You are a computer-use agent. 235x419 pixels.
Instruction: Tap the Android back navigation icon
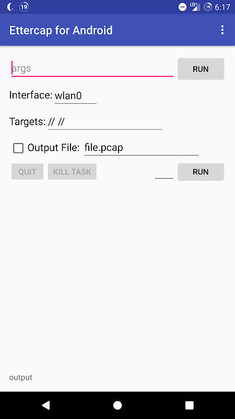(x=45, y=405)
